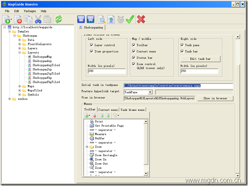Collapse the localhost/mapguide root node
This screenshot has width=248, height=186.
point(5,27)
